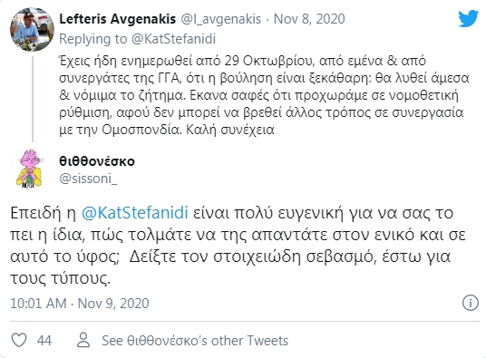Viewport: 486px width, 358px height.
Task: Click the 44 likes count
Action: (x=44, y=341)
